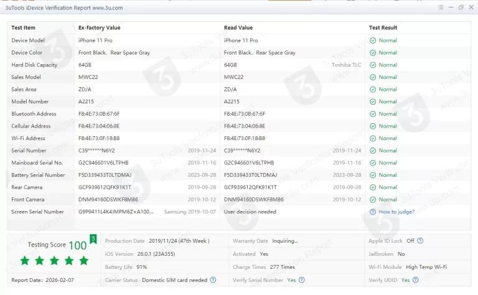Click help icon beside Carrier Status
Viewport: 478px width, 295px height.
point(213,280)
